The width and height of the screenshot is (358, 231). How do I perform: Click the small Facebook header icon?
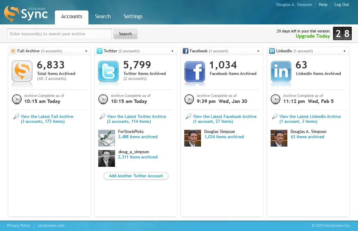tap(186, 51)
